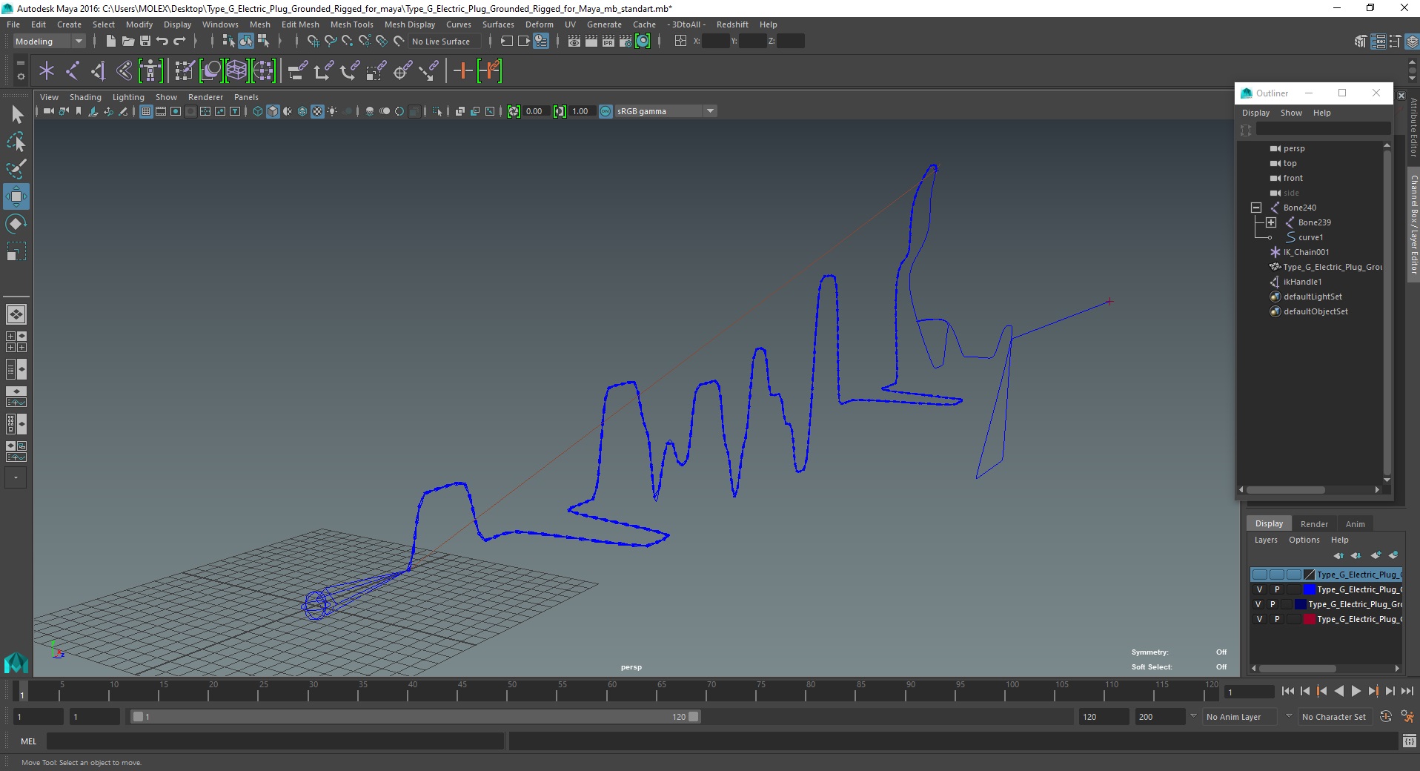This screenshot has height=771, width=1420.
Task: Open character controls running figure icon
Action: (x=1407, y=717)
